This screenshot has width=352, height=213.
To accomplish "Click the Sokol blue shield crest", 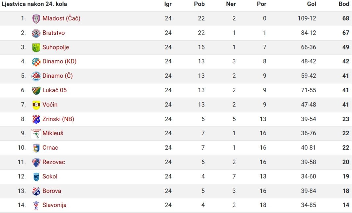I will click(x=36, y=177).
